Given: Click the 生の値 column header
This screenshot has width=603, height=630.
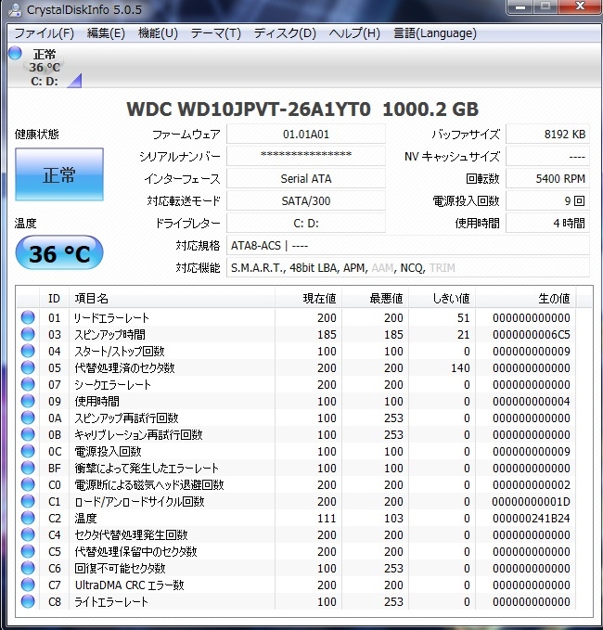Looking at the screenshot, I should click(525, 299).
